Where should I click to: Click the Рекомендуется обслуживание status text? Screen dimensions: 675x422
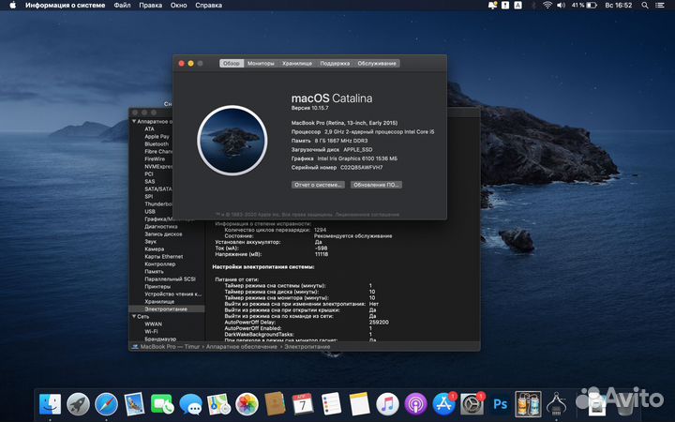[x=353, y=236]
